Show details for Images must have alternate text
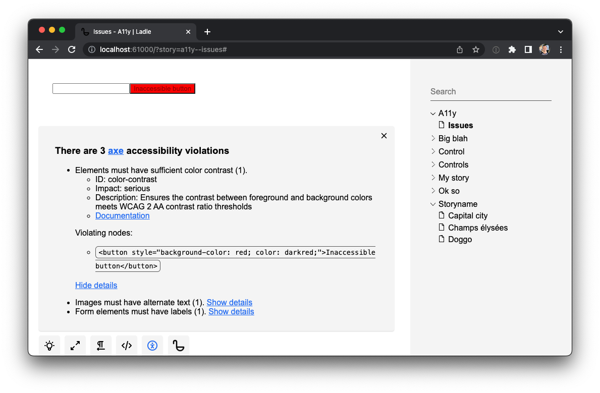Viewport: 600px width, 393px height. [x=229, y=303]
